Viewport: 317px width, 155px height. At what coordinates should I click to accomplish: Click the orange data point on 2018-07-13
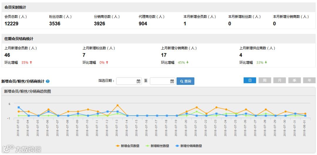(117, 105)
